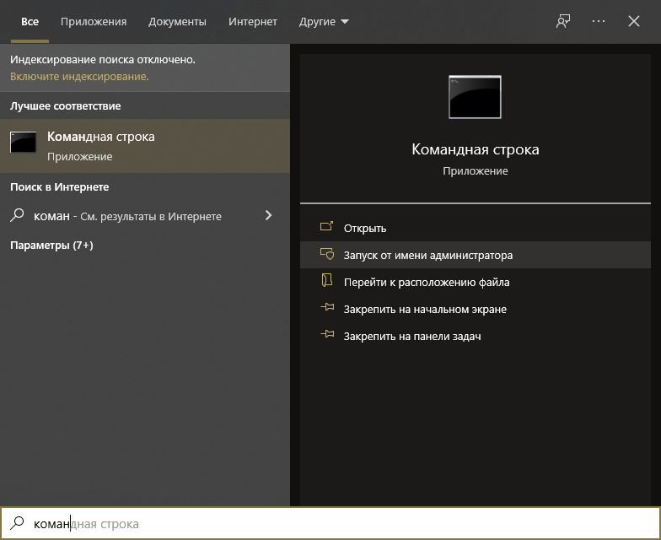
Task: Click the Поиск в Интернете heading
Action: 59,187
